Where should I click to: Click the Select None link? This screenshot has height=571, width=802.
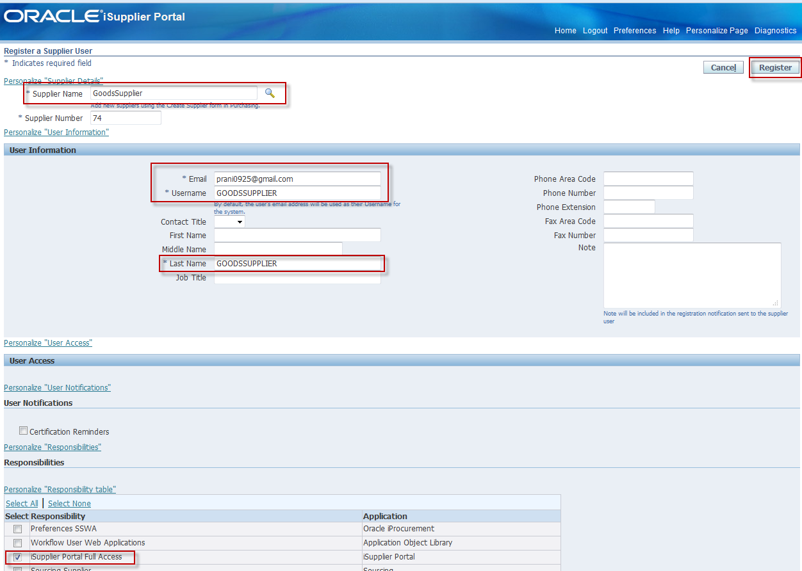69,503
